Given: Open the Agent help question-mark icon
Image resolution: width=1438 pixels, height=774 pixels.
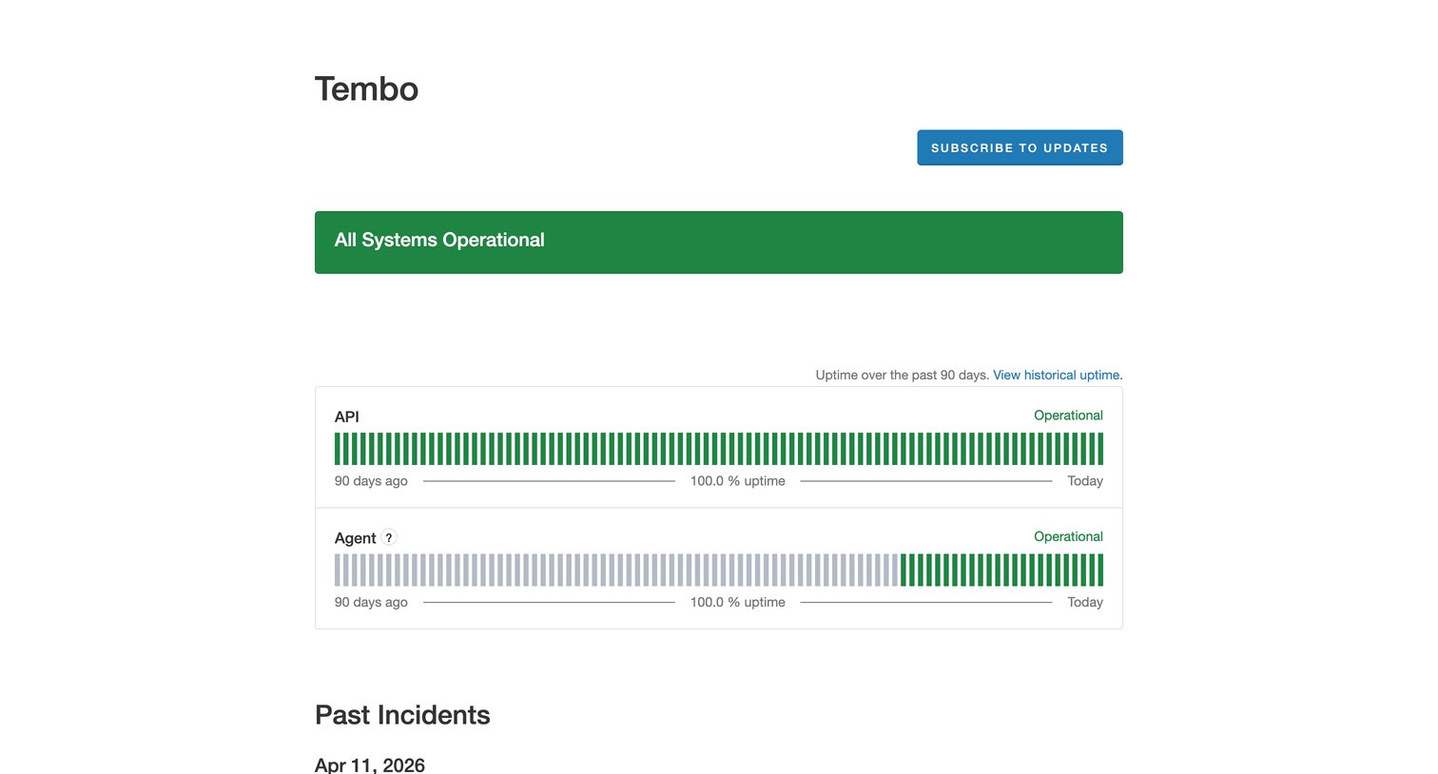Looking at the screenshot, I should point(388,537).
